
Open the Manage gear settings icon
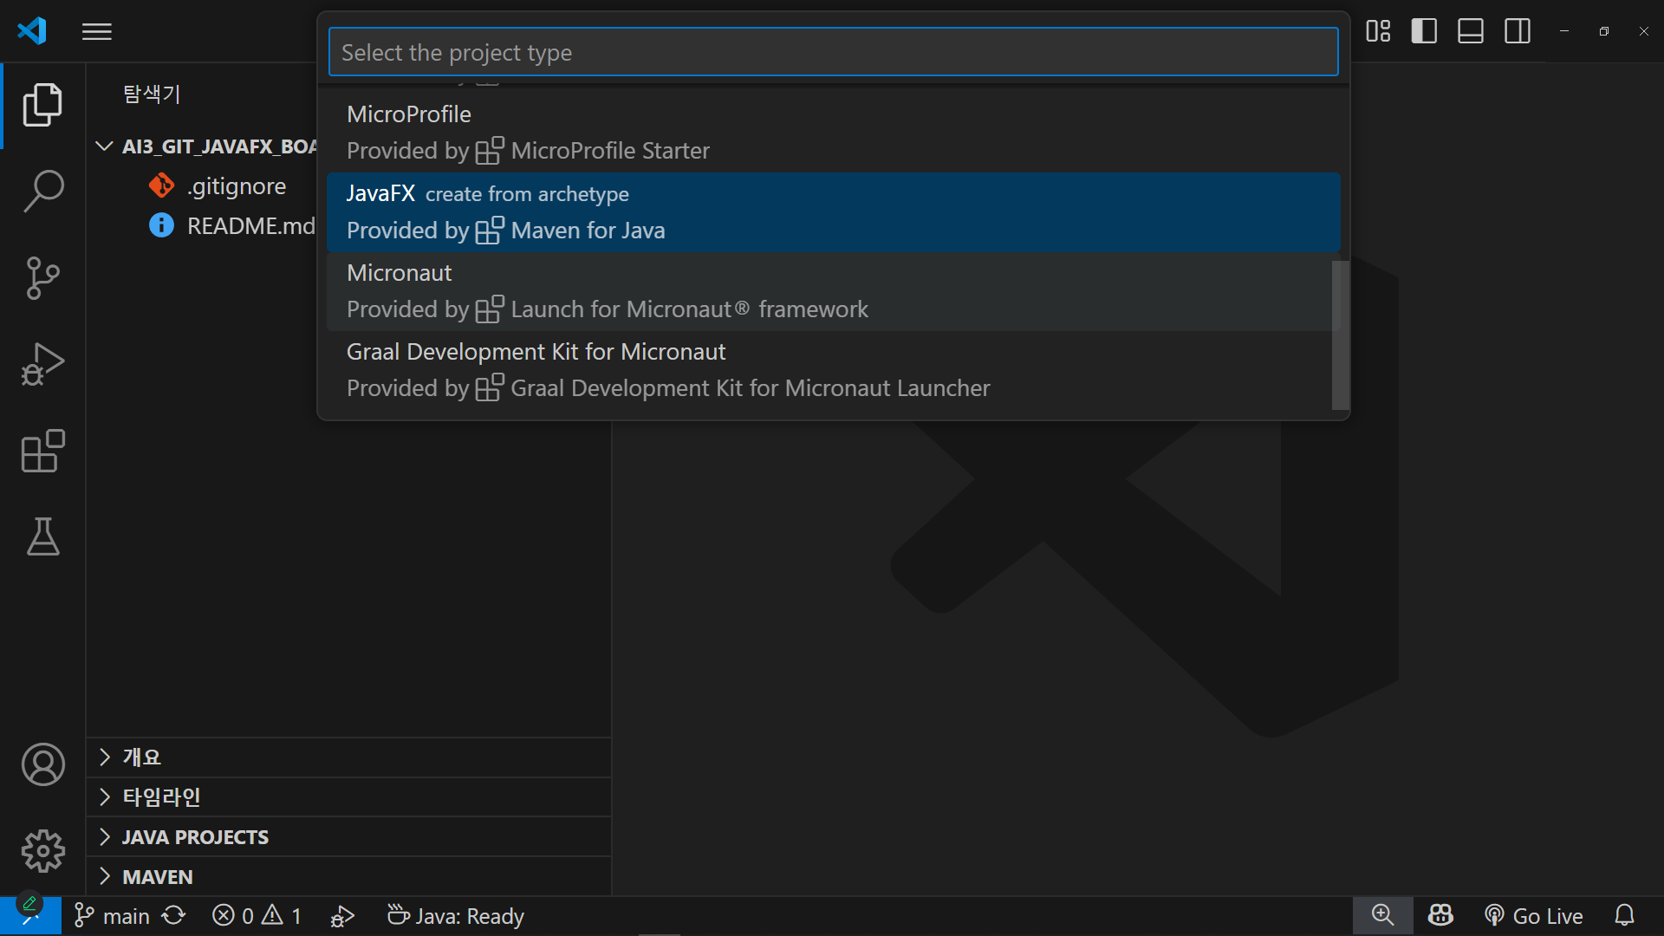pyautogui.click(x=42, y=852)
